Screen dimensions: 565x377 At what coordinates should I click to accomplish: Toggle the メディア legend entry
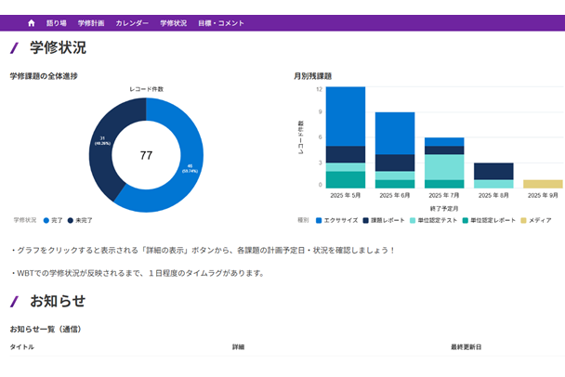[x=536, y=220]
